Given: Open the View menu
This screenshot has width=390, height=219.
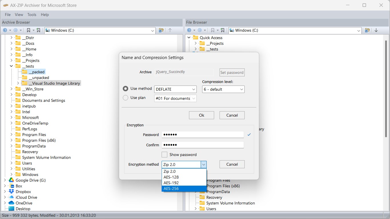Looking at the screenshot, I should point(19,15).
